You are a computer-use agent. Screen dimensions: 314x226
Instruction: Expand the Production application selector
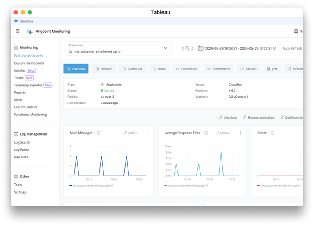click(x=118, y=48)
